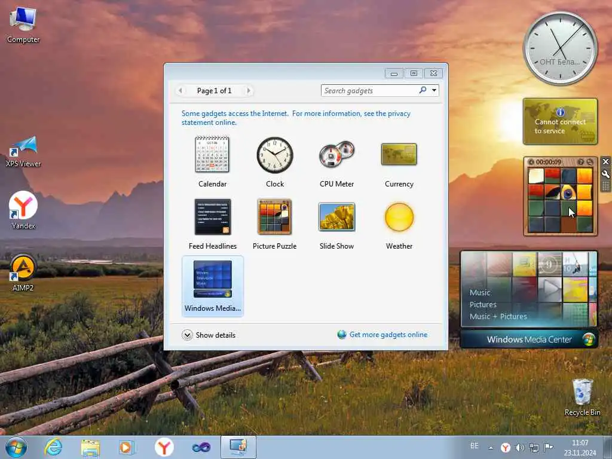Open the search options dropdown arrow
The image size is (612, 459).
coord(434,91)
